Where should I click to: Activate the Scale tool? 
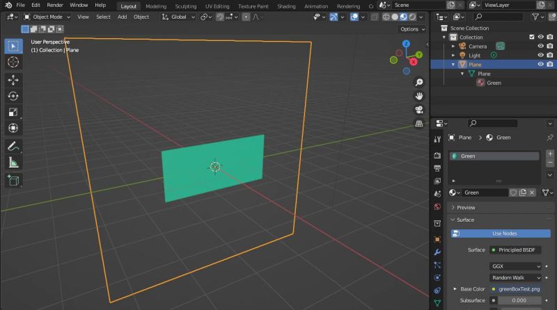(x=13, y=112)
